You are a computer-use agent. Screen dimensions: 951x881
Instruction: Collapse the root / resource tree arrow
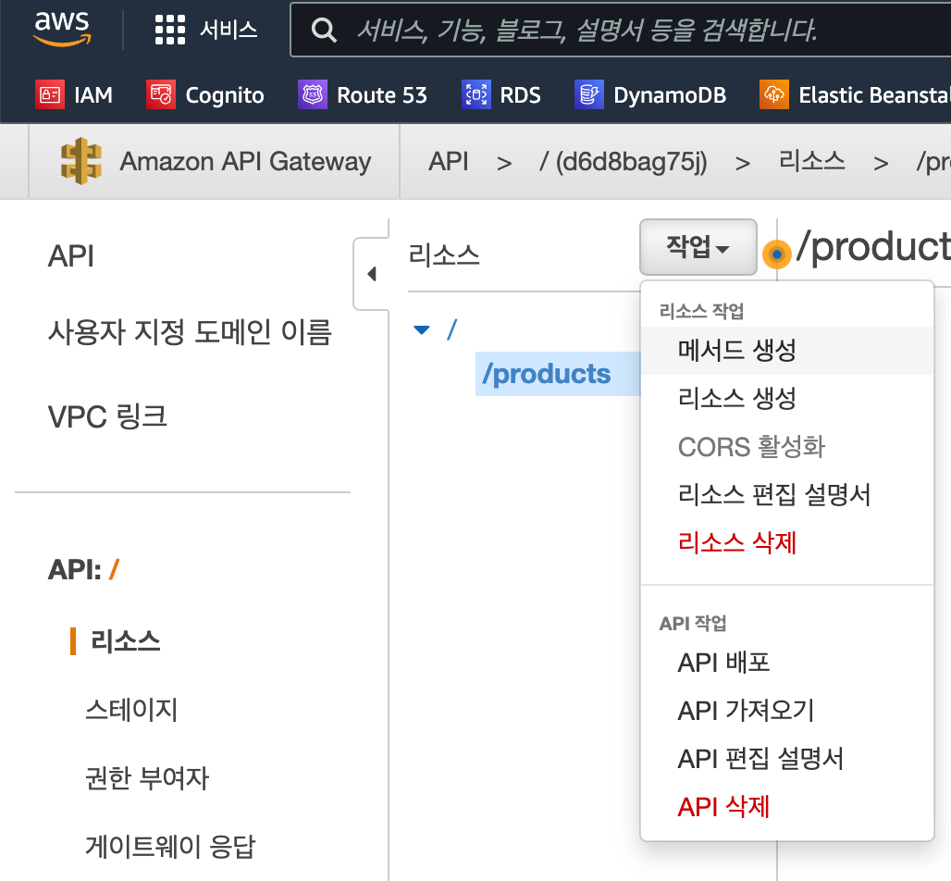coord(422,330)
